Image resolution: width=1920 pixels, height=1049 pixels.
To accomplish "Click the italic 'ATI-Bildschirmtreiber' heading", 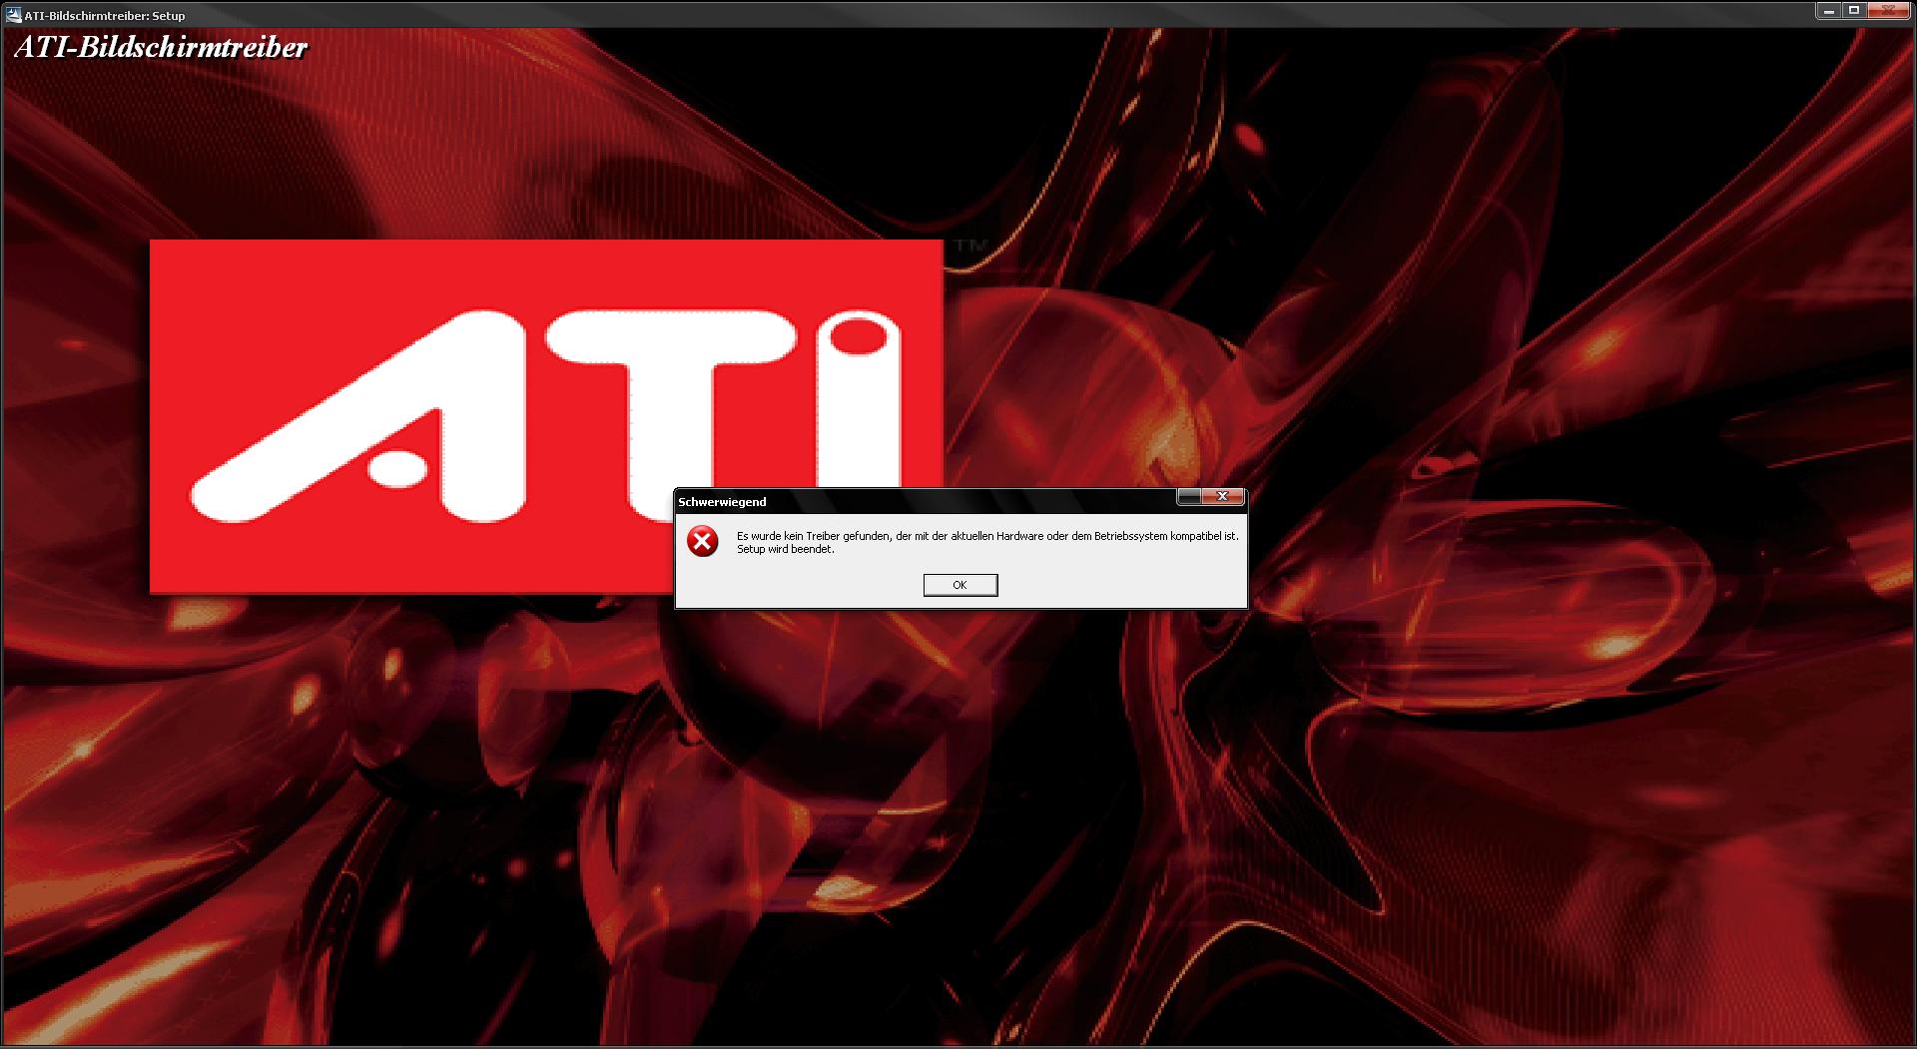I will pos(161,48).
